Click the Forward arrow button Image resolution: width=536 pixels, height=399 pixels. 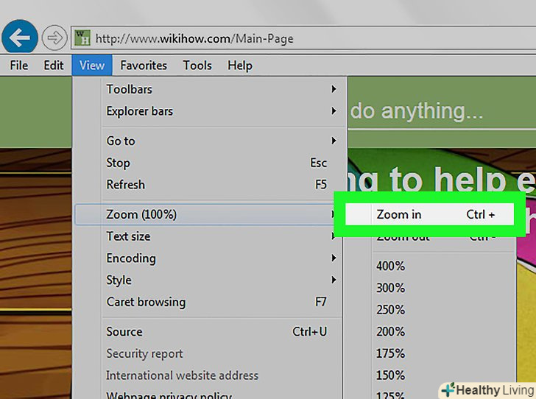(x=54, y=38)
